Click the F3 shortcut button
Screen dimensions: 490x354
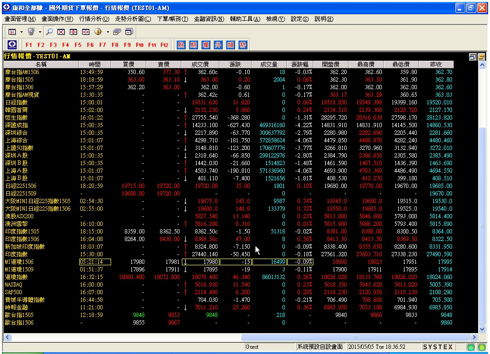tap(54, 45)
